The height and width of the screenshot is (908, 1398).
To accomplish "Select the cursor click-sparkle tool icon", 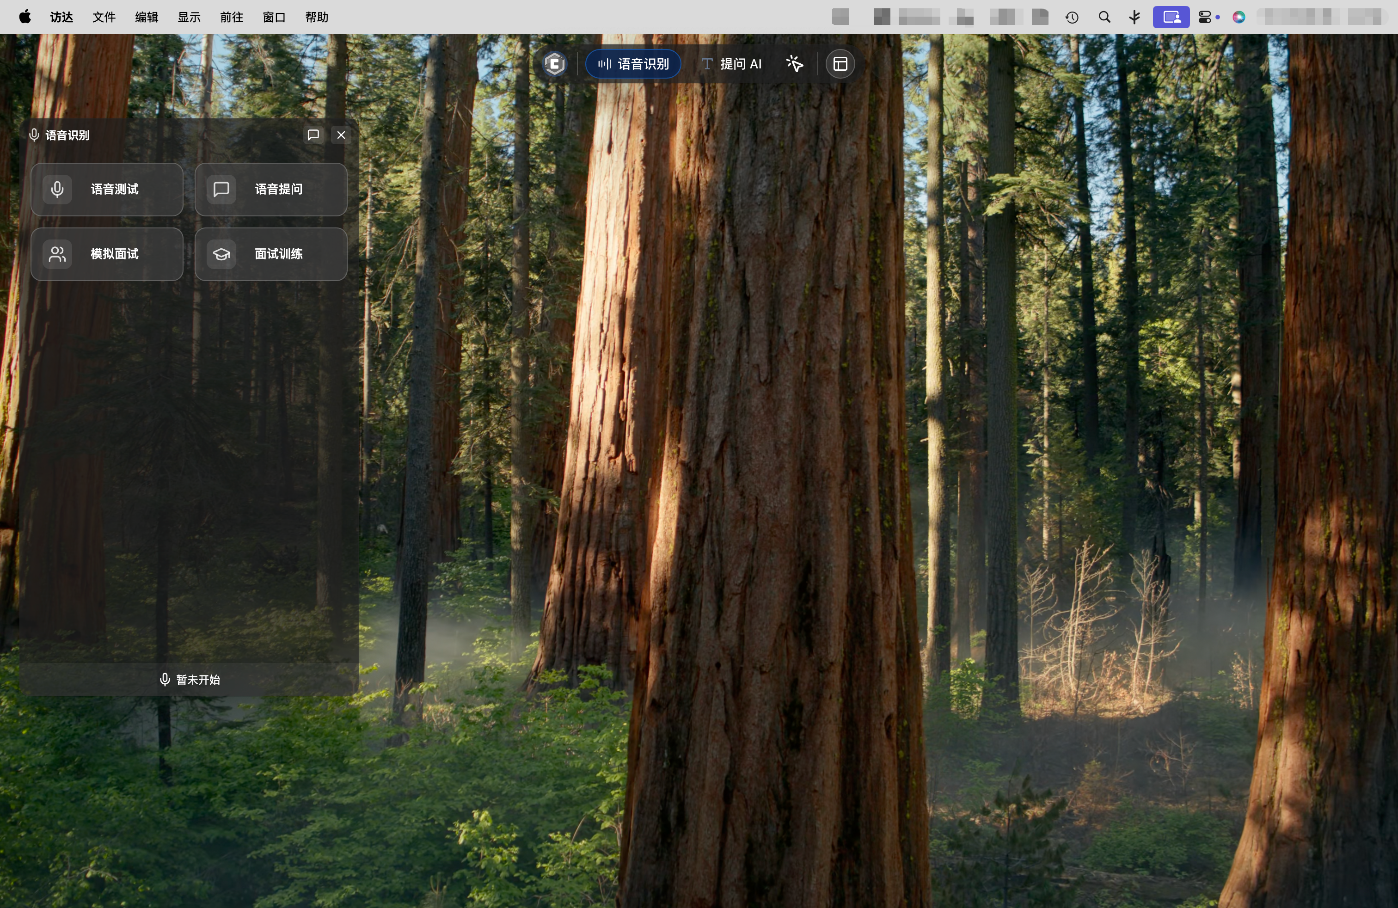I will (794, 63).
